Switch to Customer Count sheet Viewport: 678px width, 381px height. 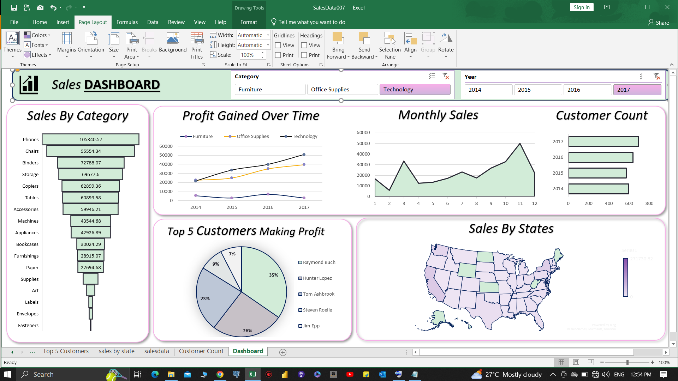pyautogui.click(x=201, y=351)
